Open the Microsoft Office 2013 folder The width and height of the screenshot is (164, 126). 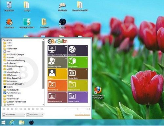coord(14,84)
